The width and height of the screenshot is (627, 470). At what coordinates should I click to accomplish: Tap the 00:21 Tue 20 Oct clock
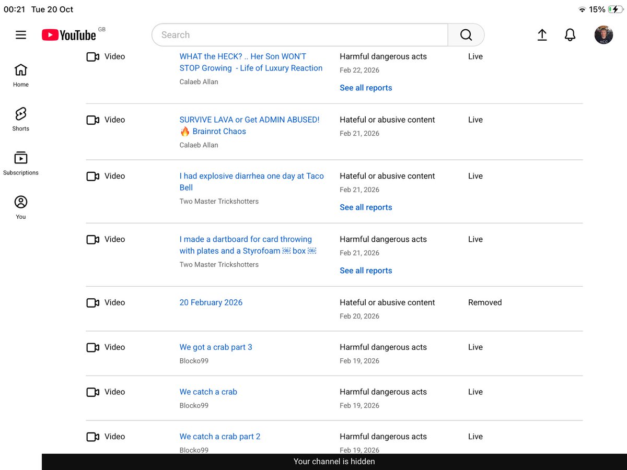coord(39,9)
